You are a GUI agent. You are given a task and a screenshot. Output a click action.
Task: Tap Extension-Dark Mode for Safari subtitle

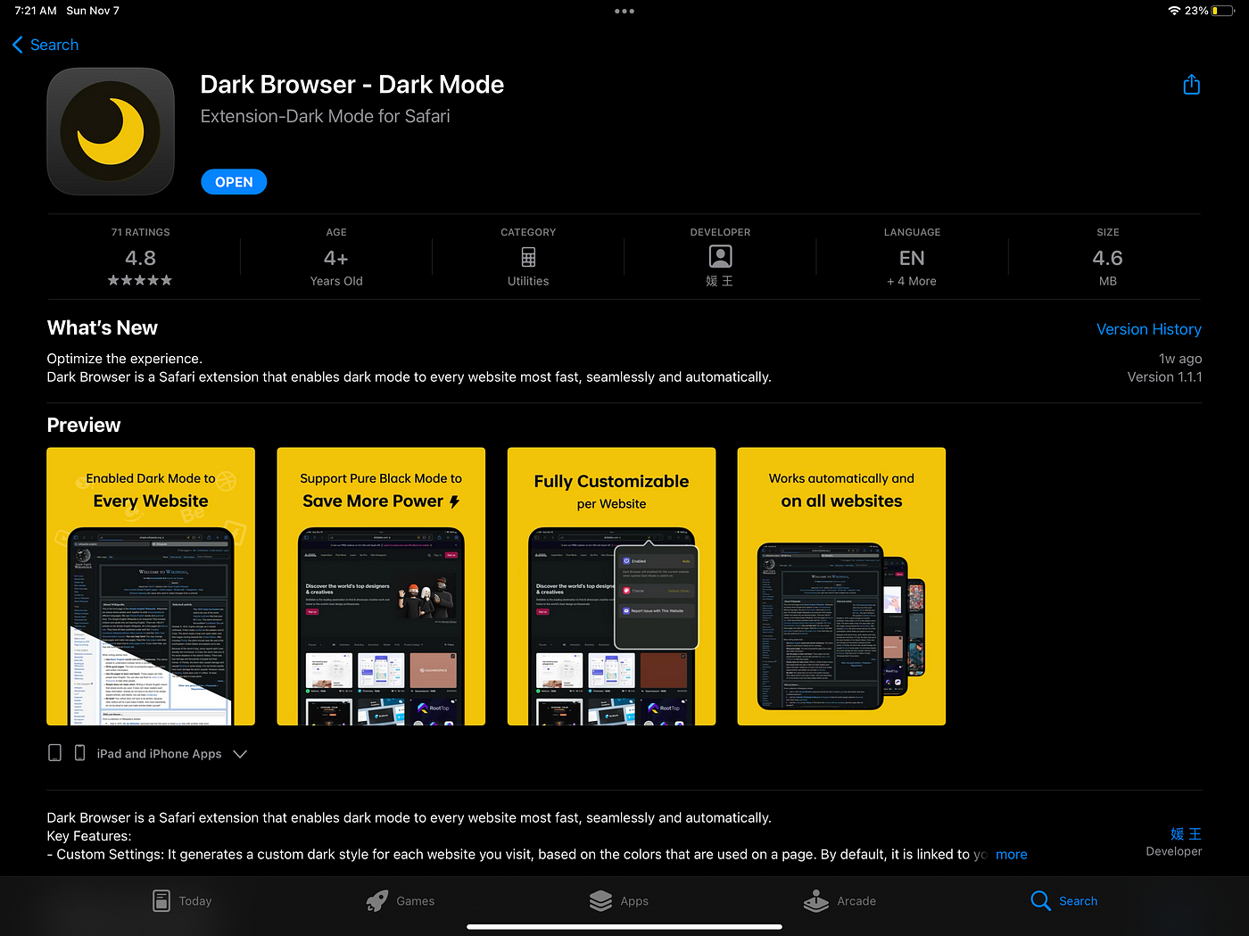click(x=325, y=116)
